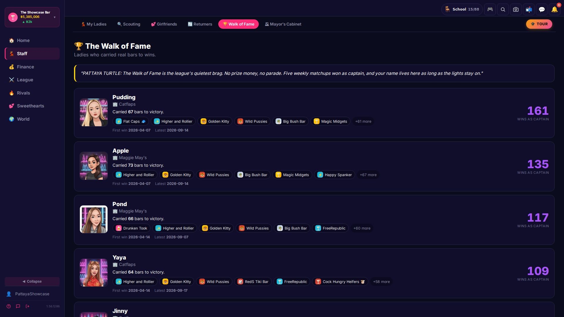Click Cock Hungry Heifers chip in Yaya's row
The image size is (564, 317).
tap(340, 282)
